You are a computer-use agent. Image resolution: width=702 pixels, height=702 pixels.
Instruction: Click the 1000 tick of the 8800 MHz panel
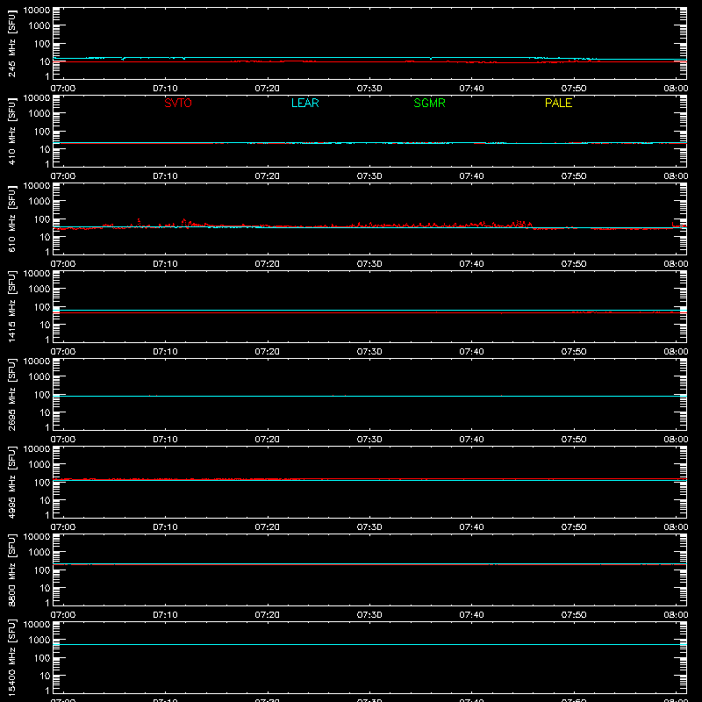tap(39, 553)
